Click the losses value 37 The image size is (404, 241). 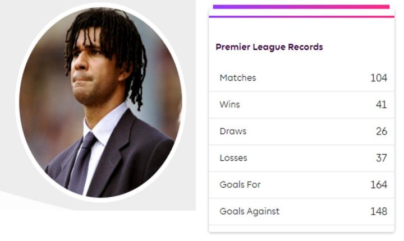381,158
